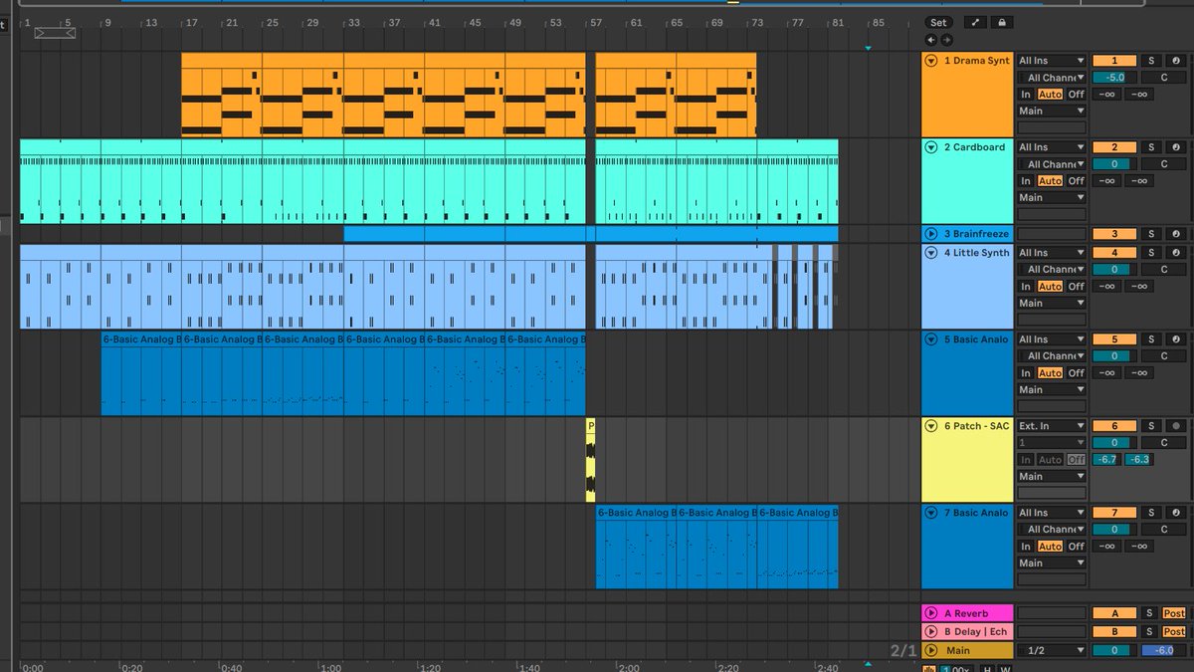
Task: Arm the 6 Patch - SAC audio track
Action: click(1177, 426)
